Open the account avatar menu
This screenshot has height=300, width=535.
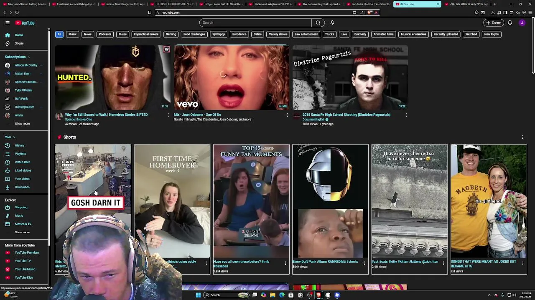[522, 22]
